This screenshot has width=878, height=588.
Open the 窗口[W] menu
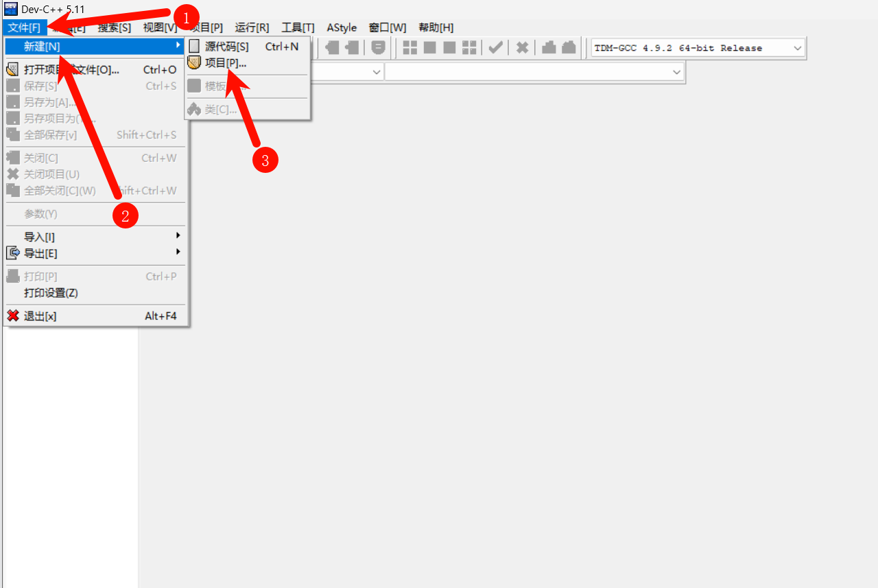pos(388,27)
